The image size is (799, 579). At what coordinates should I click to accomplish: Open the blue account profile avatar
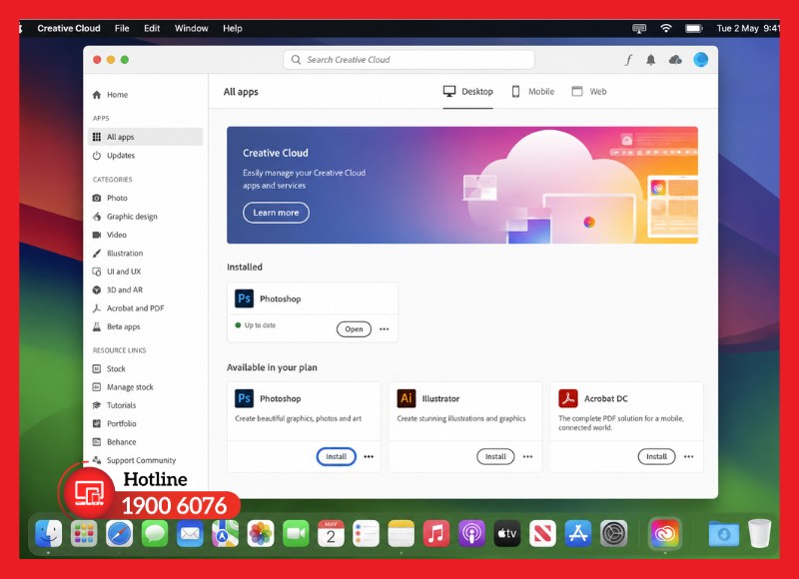701,60
